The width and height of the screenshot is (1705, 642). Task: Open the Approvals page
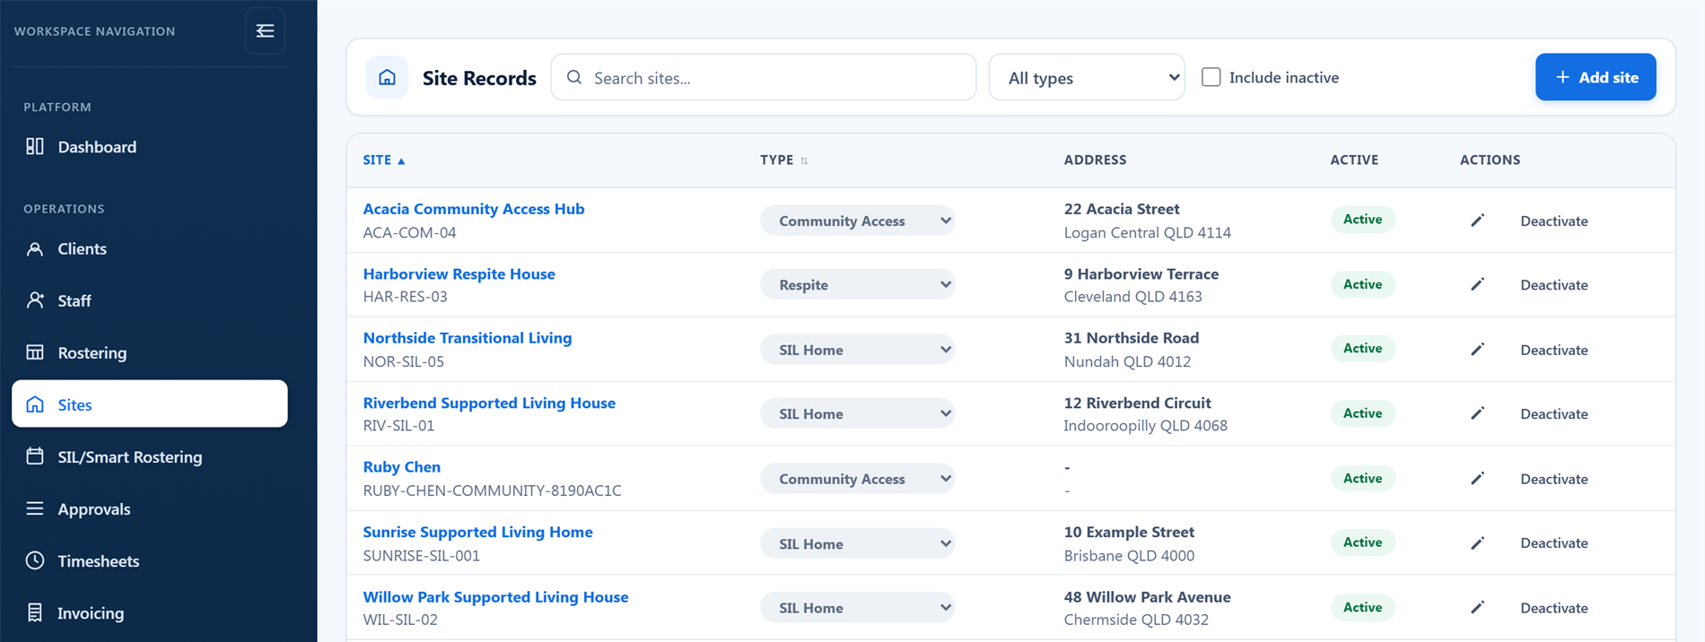(150, 508)
